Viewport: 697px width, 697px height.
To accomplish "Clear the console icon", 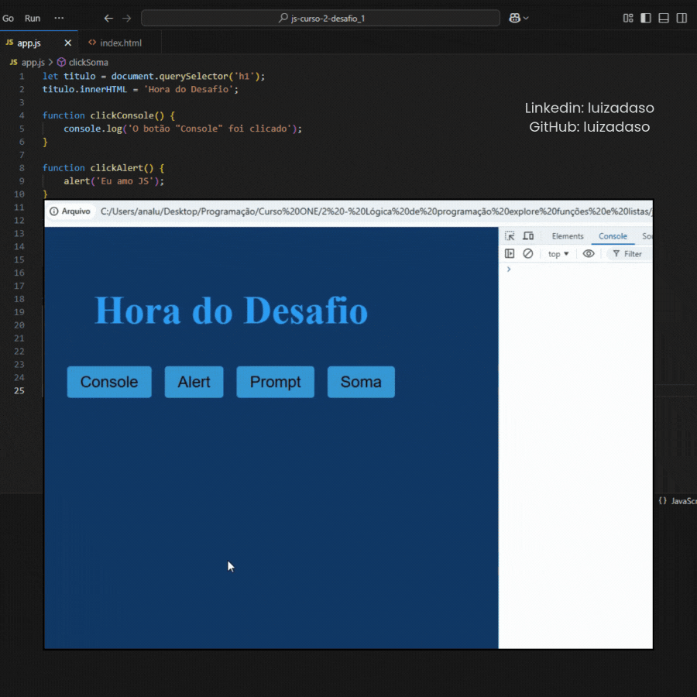I will pyautogui.click(x=527, y=254).
